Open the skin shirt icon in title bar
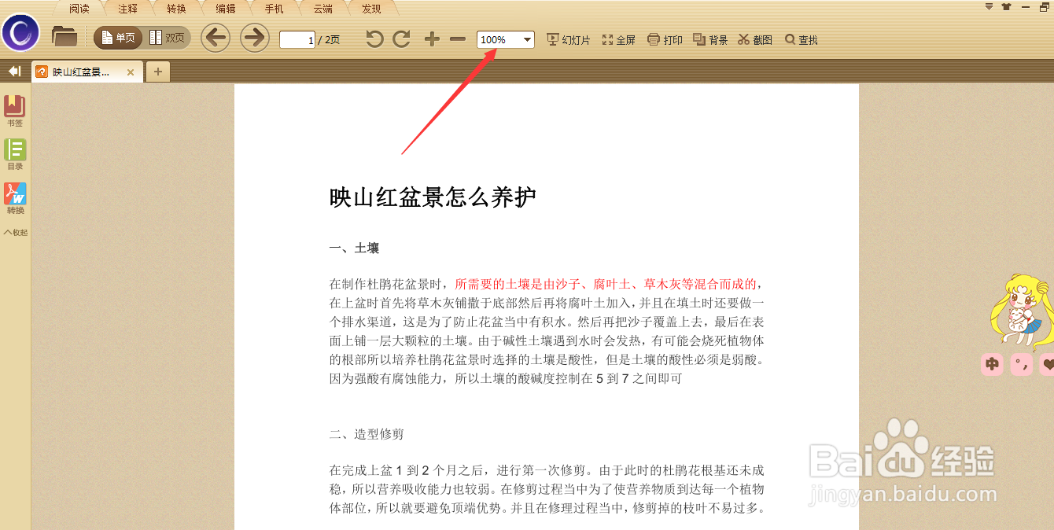The height and width of the screenshot is (530, 1054). pyautogui.click(x=1006, y=7)
